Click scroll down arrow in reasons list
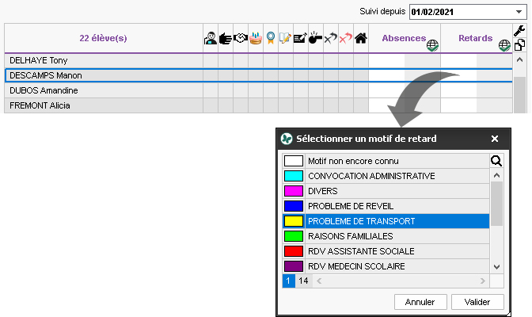Image resolution: width=532 pixels, height=317 pixels. click(496, 267)
